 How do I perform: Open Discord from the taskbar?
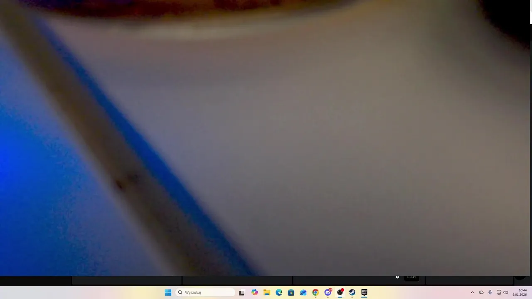tap(328, 292)
